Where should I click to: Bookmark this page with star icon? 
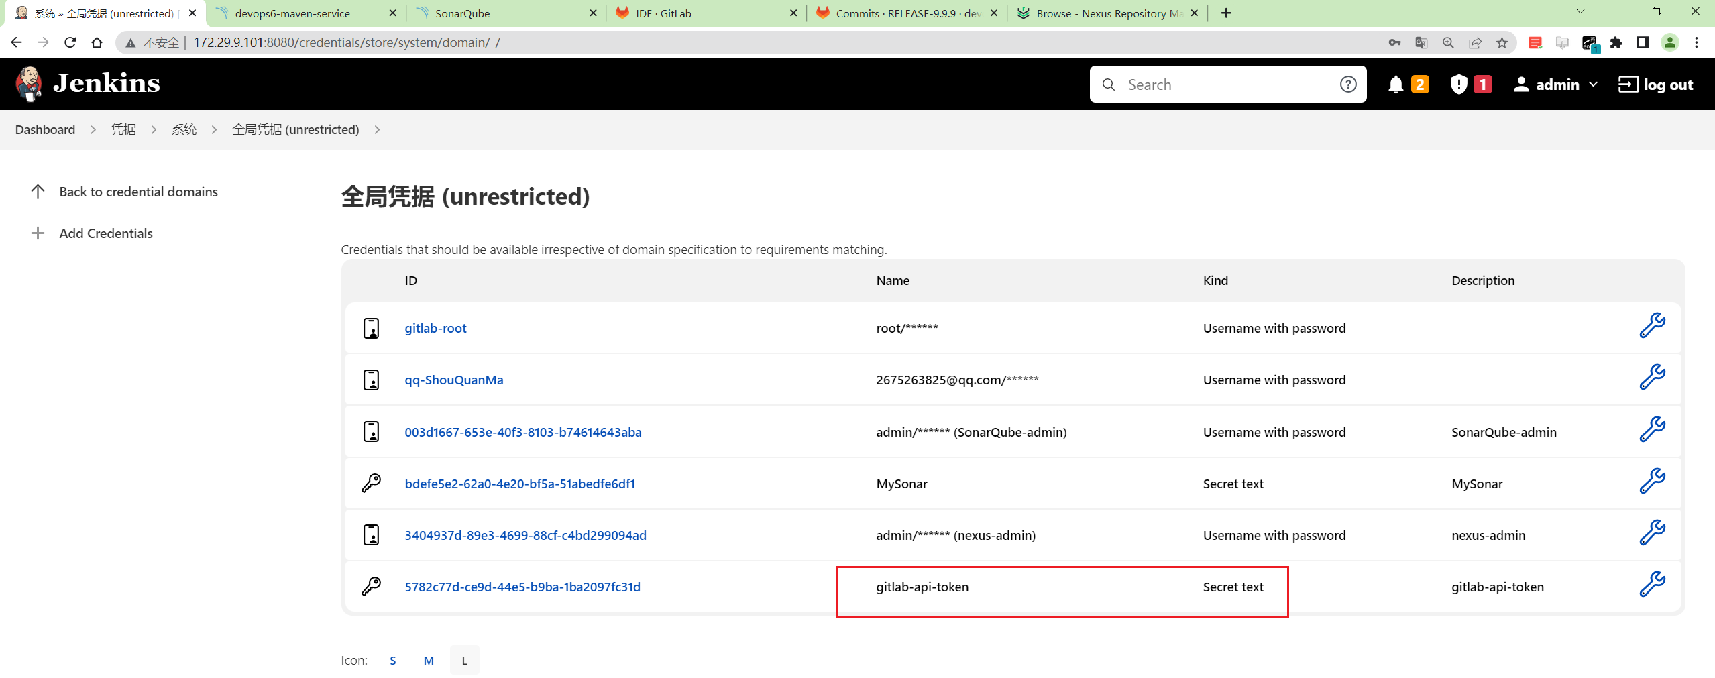[x=1502, y=43]
